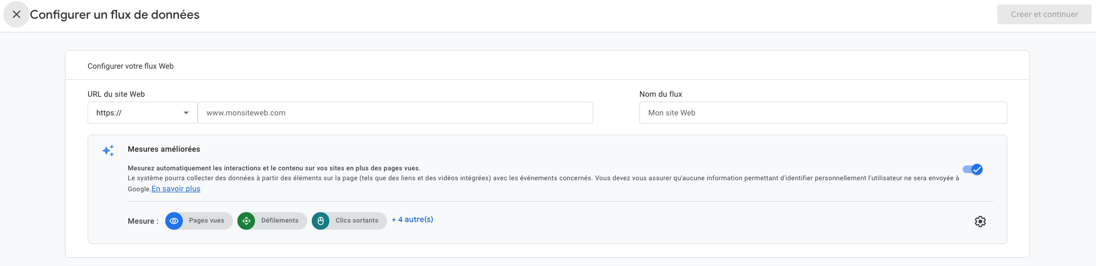
Task: Select the Pages vues chip label
Action: tap(207, 221)
